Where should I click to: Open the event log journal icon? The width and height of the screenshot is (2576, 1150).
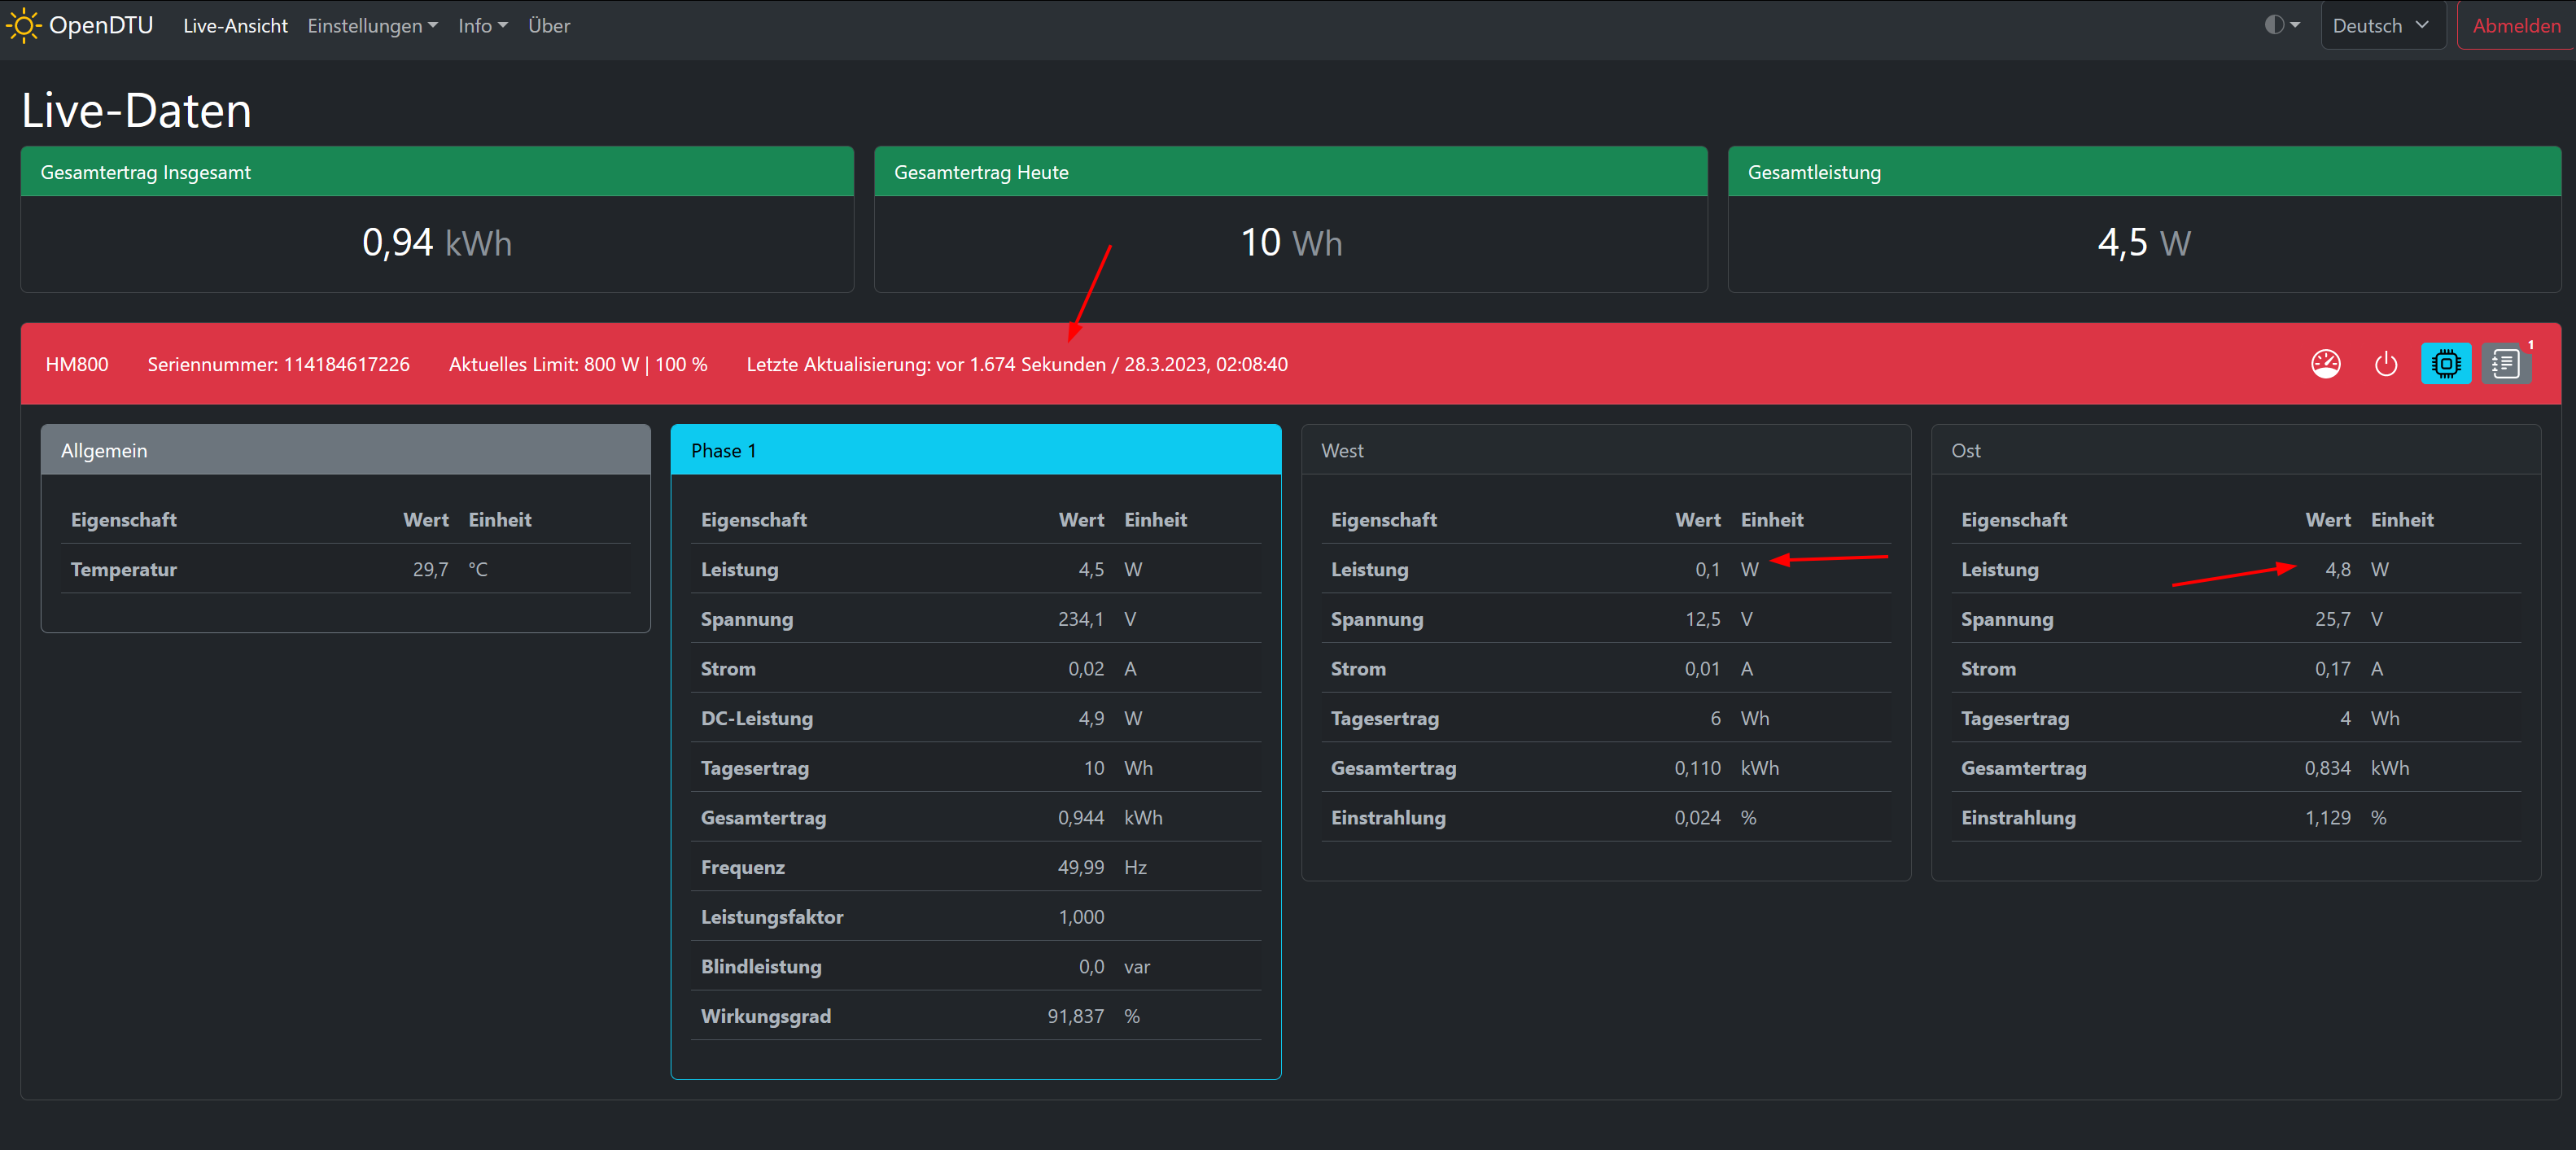pyautogui.click(x=2505, y=364)
